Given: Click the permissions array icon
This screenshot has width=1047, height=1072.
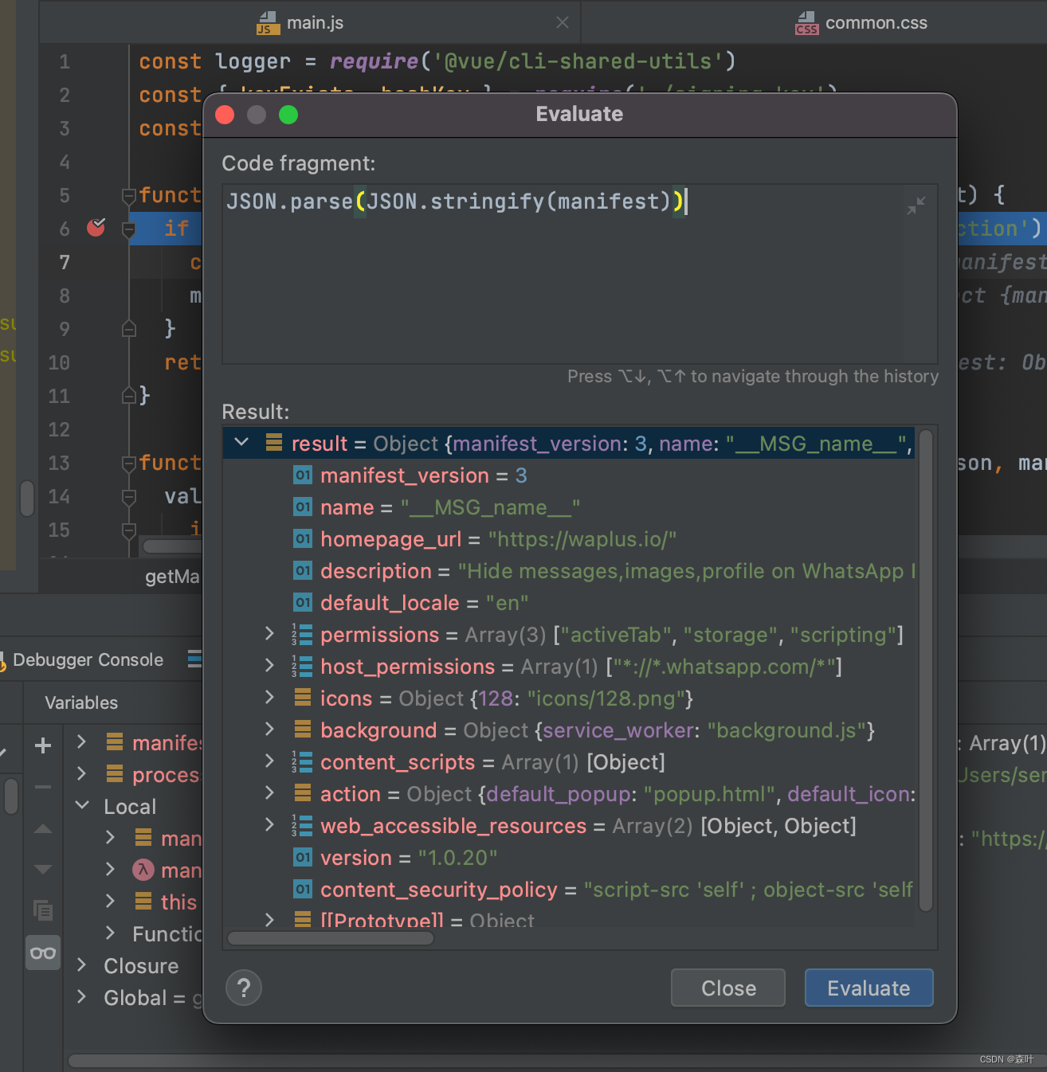Looking at the screenshot, I should coord(302,635).
